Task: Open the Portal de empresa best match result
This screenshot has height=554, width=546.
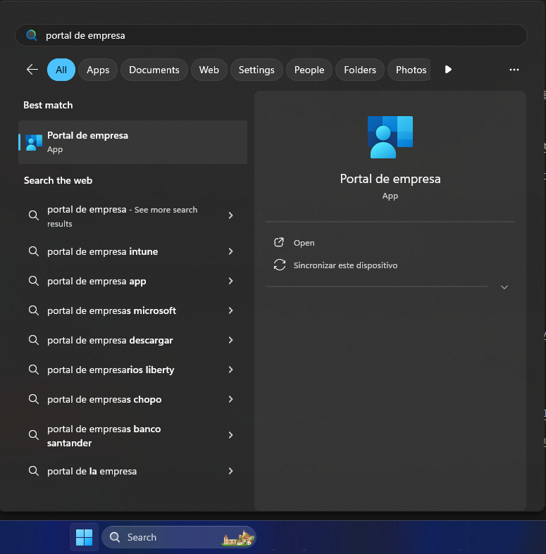Action: point(132,142)
